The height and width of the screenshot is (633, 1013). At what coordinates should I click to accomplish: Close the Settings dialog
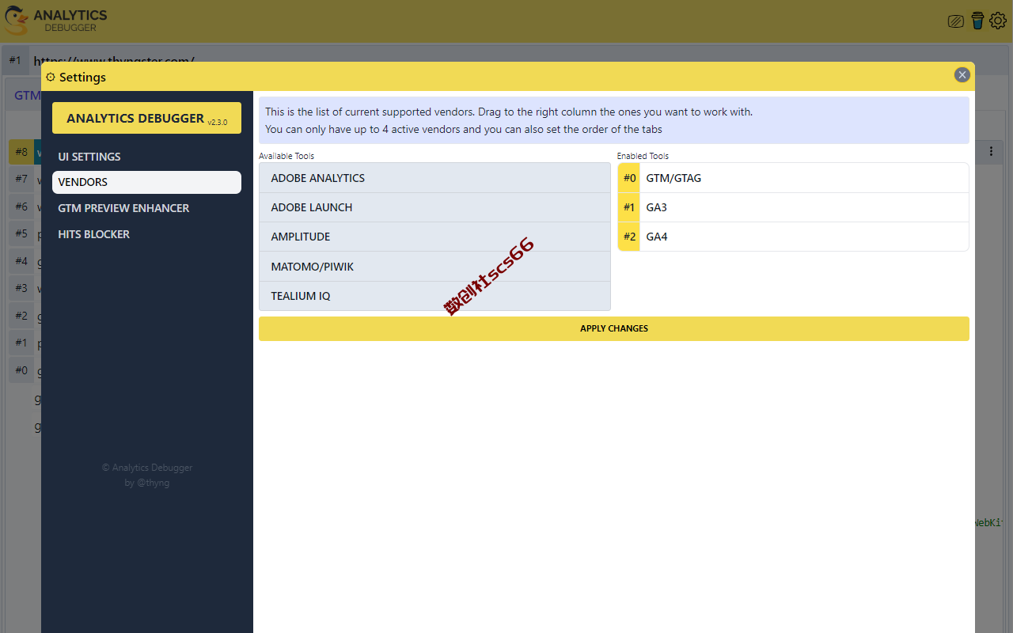pos(962,75)
